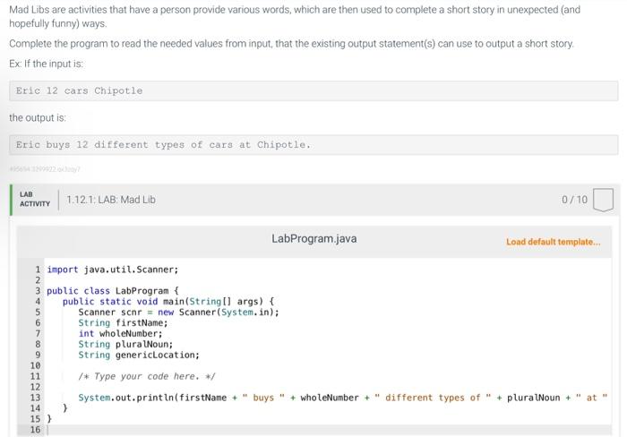The width and height of the screenshot is (627, 437).
Task: Click empty code line 16 in editor
Action: click(328, 430)
